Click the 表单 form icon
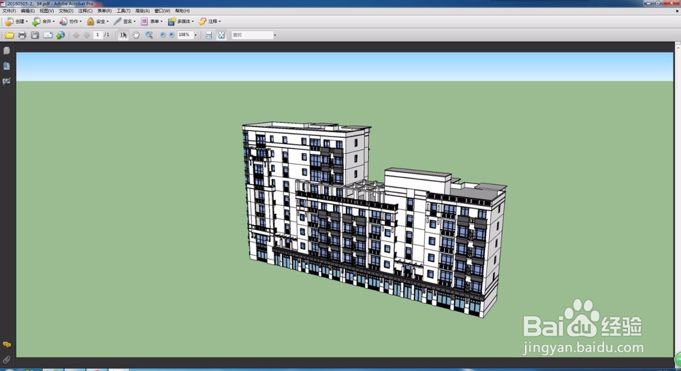Image resolution: width=681 pixels, height=371 pixels. click(144, 21)
